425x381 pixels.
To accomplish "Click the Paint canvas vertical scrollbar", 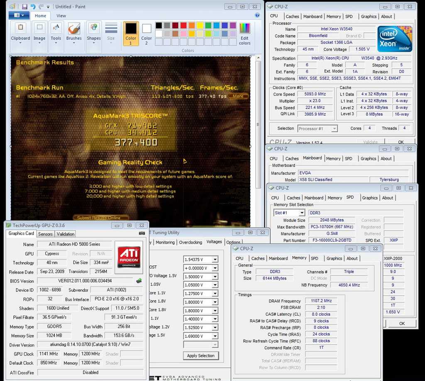I will point(258,124).
